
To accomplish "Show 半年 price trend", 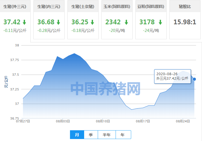I will (x=107, y=135).
